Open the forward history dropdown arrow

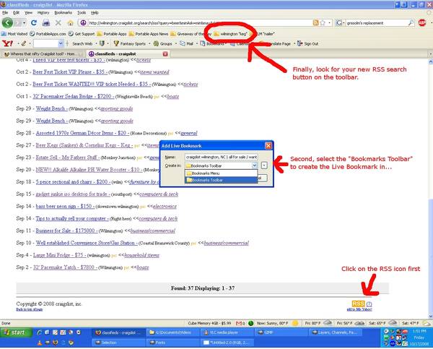tap(25, 22)
